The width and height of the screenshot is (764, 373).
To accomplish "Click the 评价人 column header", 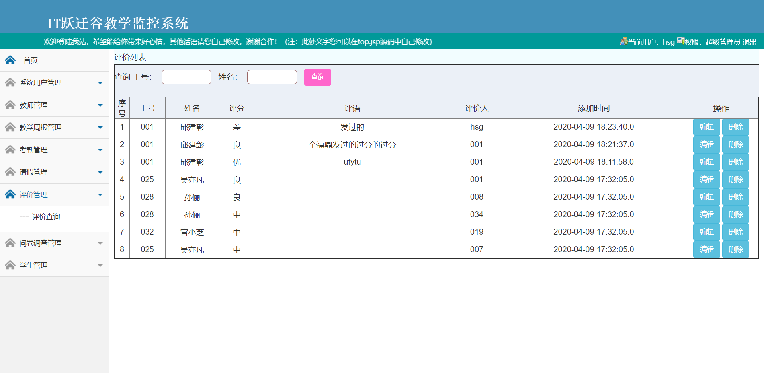I will [x=477, y=108].
